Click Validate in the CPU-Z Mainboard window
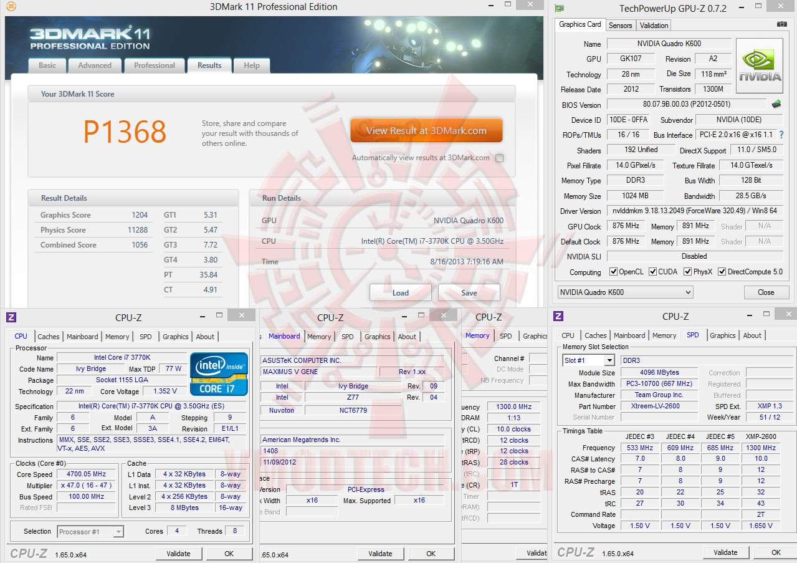Image resolution: width=797 pixels, height=563 pixels. point(380,554)
